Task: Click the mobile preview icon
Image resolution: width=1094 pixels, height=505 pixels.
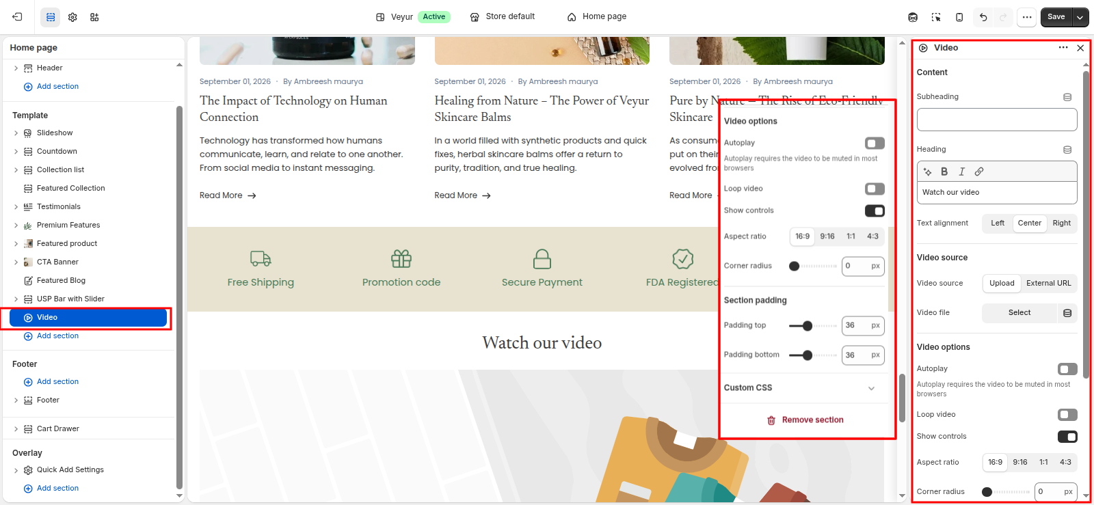Action: tap(959, 17)
